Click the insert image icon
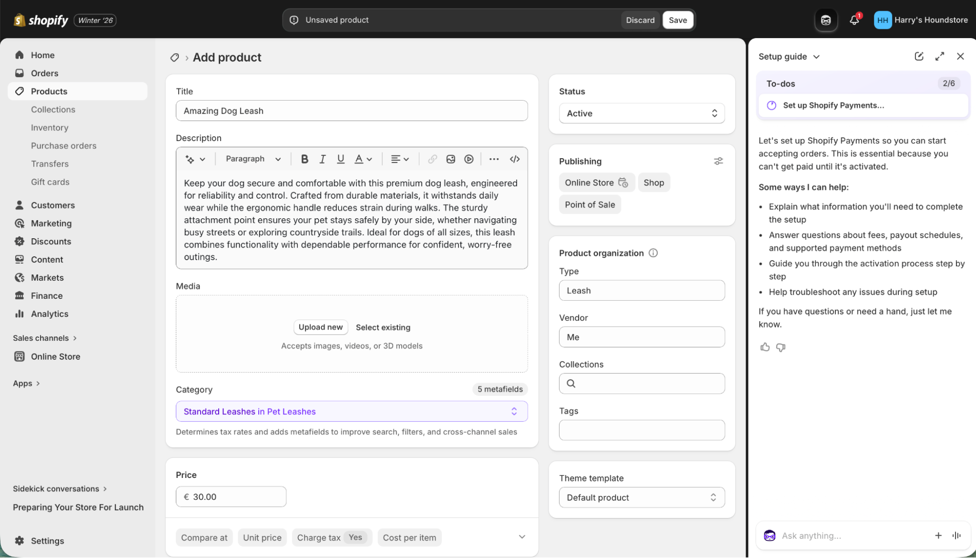This screenshot has height=558, width=976. point(451,159)
